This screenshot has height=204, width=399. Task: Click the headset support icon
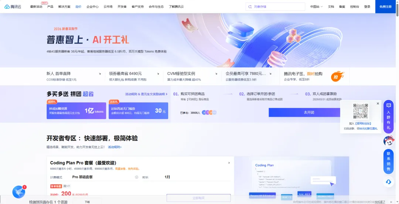click(x=388, y=182)
